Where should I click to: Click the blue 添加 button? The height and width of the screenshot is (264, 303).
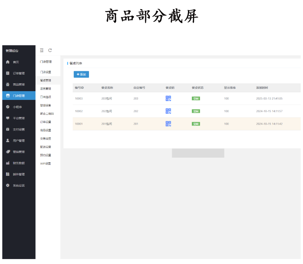click(81, 74)
